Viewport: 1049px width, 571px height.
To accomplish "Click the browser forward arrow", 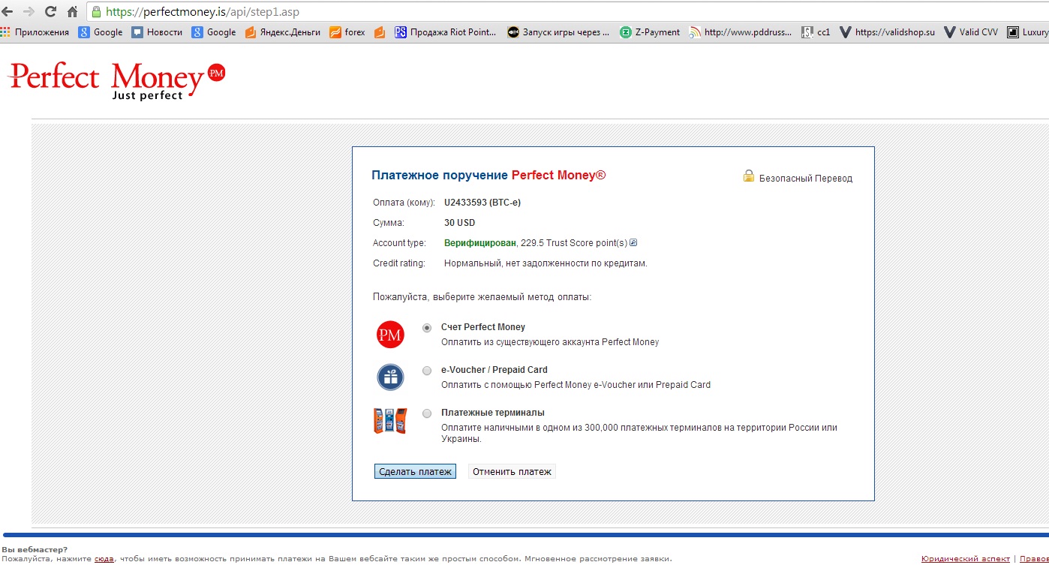I will point(29,12).
